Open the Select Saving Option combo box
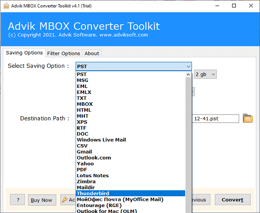The width and height of the screenshot is (260, 213). 133,67
